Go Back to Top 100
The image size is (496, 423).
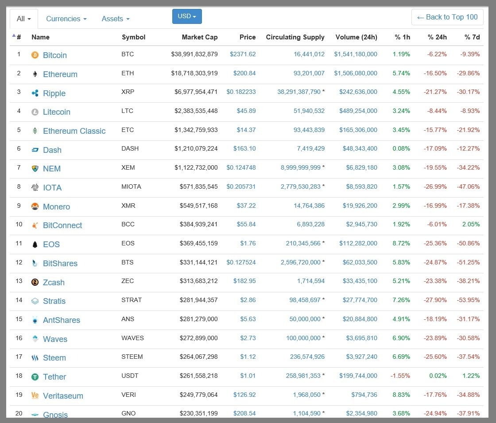[447, 17]
